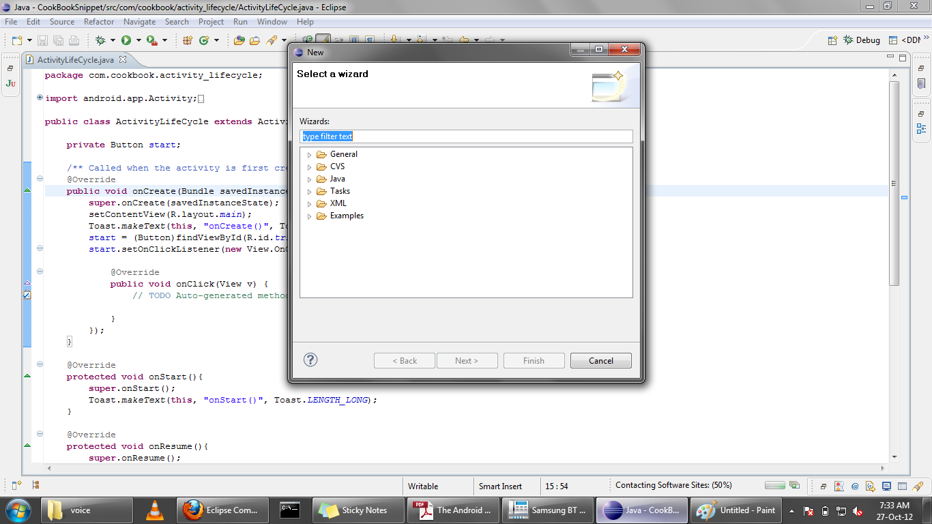Image resolution: width=932 pixels, height=524 pixels.
Task: Open the File menu
Action: 11,22
